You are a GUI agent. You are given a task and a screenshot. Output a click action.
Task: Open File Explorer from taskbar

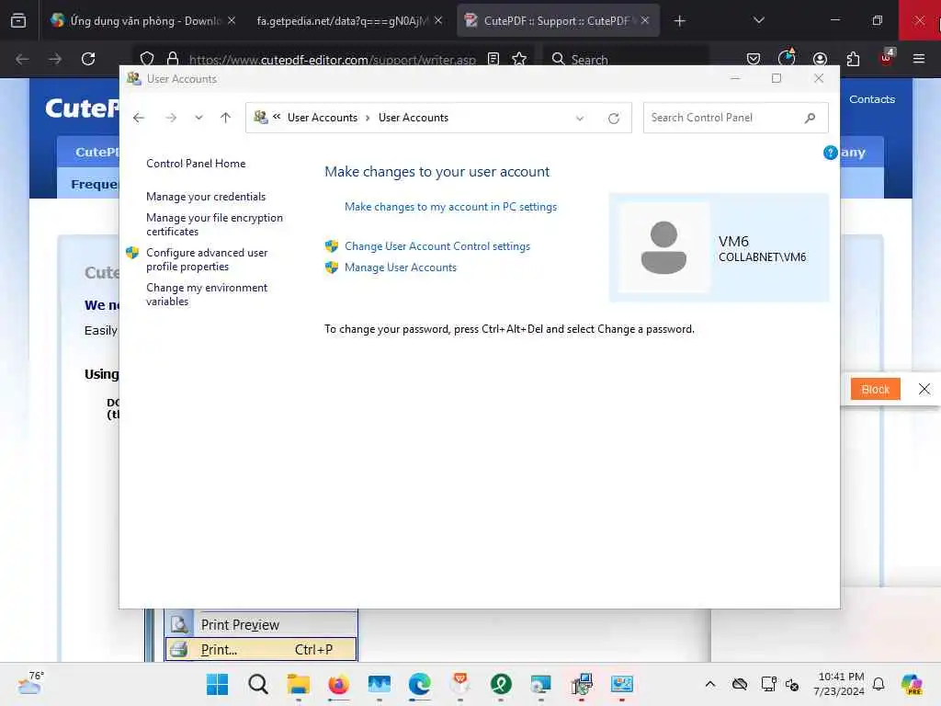point(299,684)
